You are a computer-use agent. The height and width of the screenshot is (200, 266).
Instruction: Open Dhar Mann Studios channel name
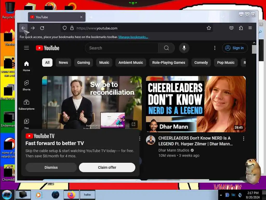point(174,150)
